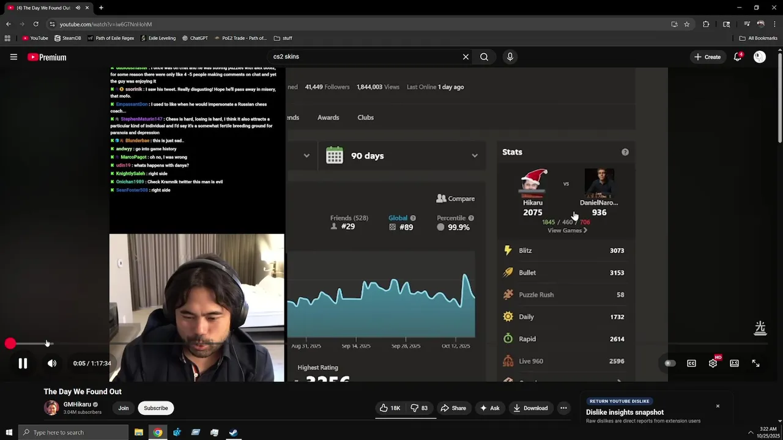Image resolution: width=783 pixels, height=440 pixels.
Task: Toggle the autoplay switch in player
Action: click(x=670, y=364)
